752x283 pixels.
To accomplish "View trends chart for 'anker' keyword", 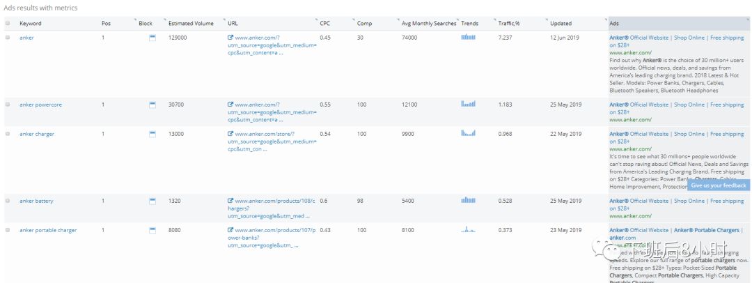I will (468, 37).
